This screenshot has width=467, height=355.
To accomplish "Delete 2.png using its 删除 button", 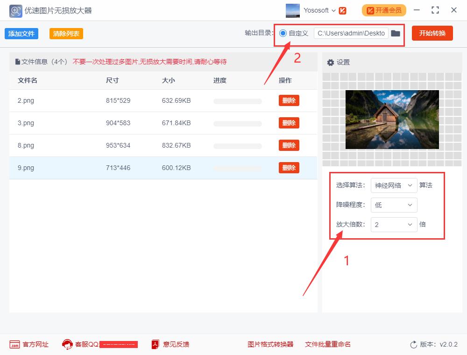I will pyautogui.click(x=289, y=100).
